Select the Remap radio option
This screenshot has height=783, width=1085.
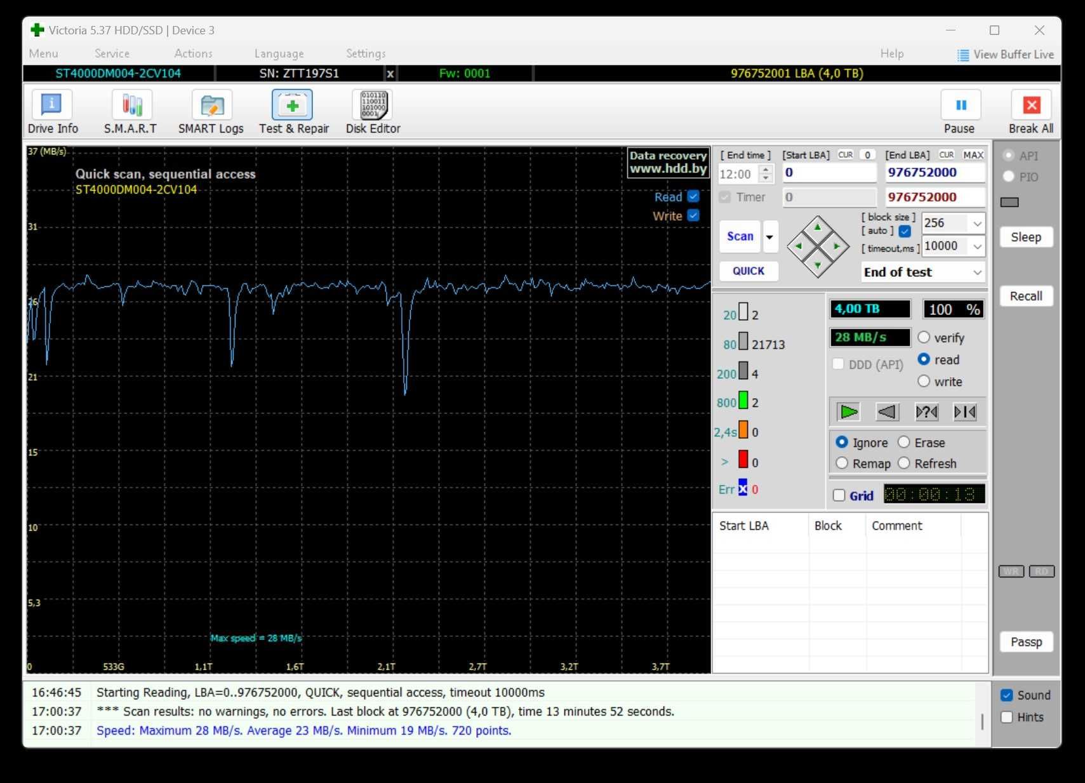click(842, 463)
